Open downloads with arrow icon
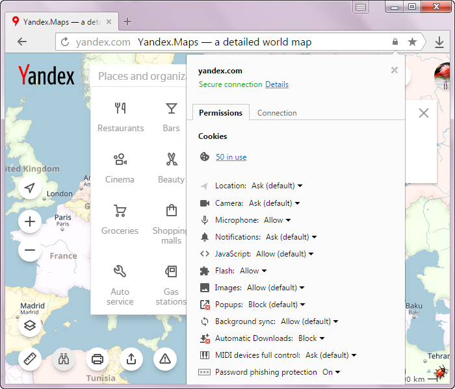This screenshot has width=455, height=389. (439, 42)
